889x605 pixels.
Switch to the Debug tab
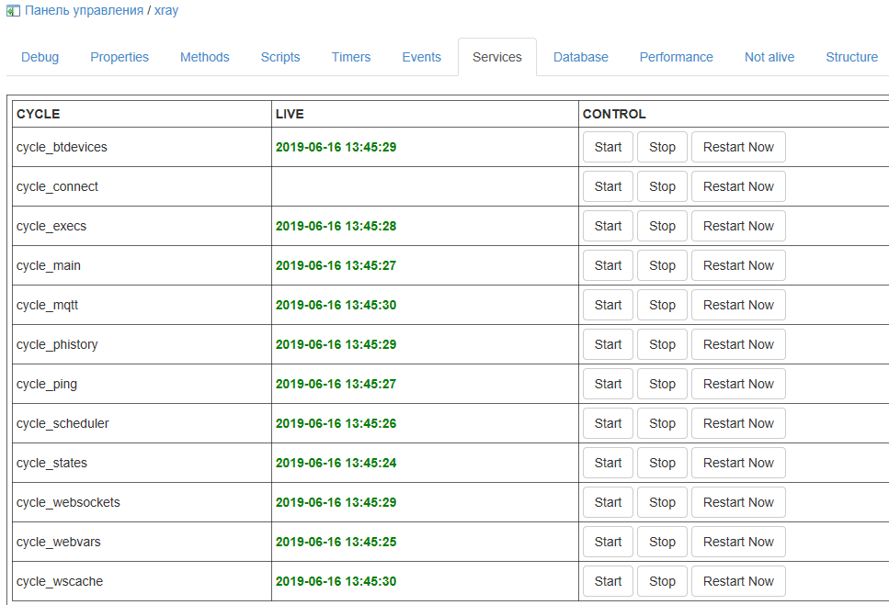40,57
